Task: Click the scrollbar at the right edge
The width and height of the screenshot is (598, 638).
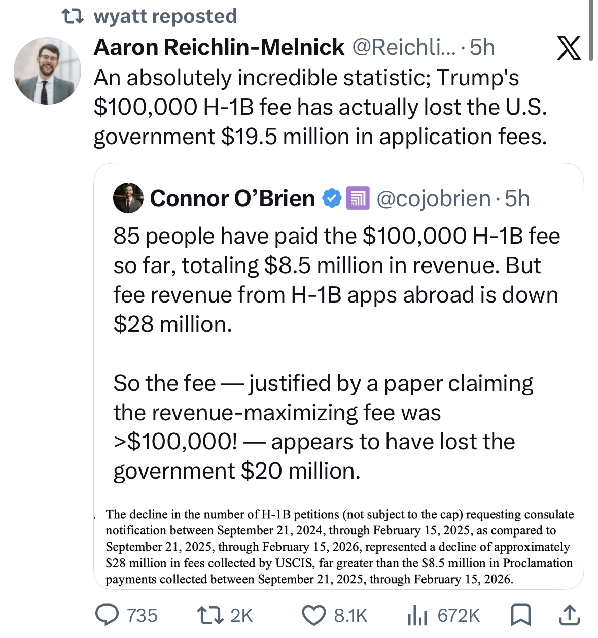Action: (x=591, y=30)
